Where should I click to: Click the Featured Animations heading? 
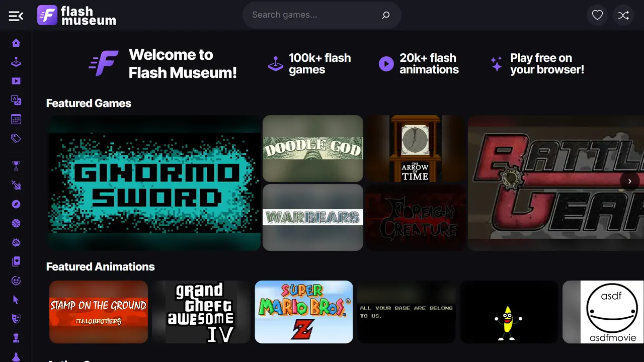click(101, 266)
